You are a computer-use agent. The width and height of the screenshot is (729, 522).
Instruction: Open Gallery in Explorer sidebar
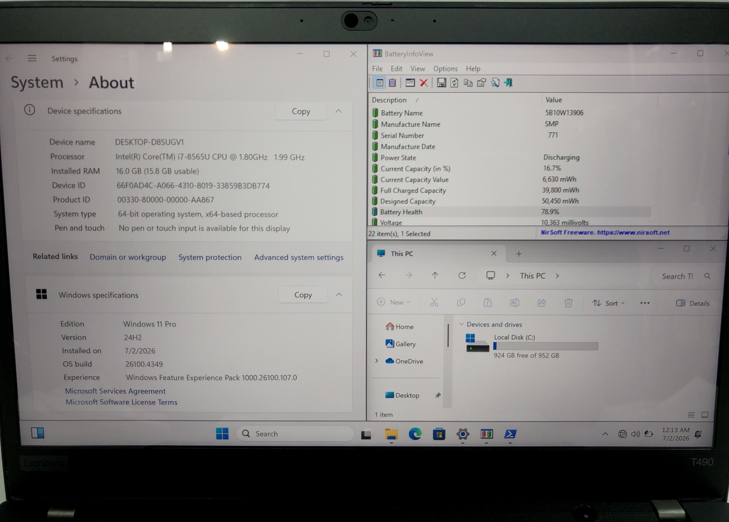(x=400, y=344)
